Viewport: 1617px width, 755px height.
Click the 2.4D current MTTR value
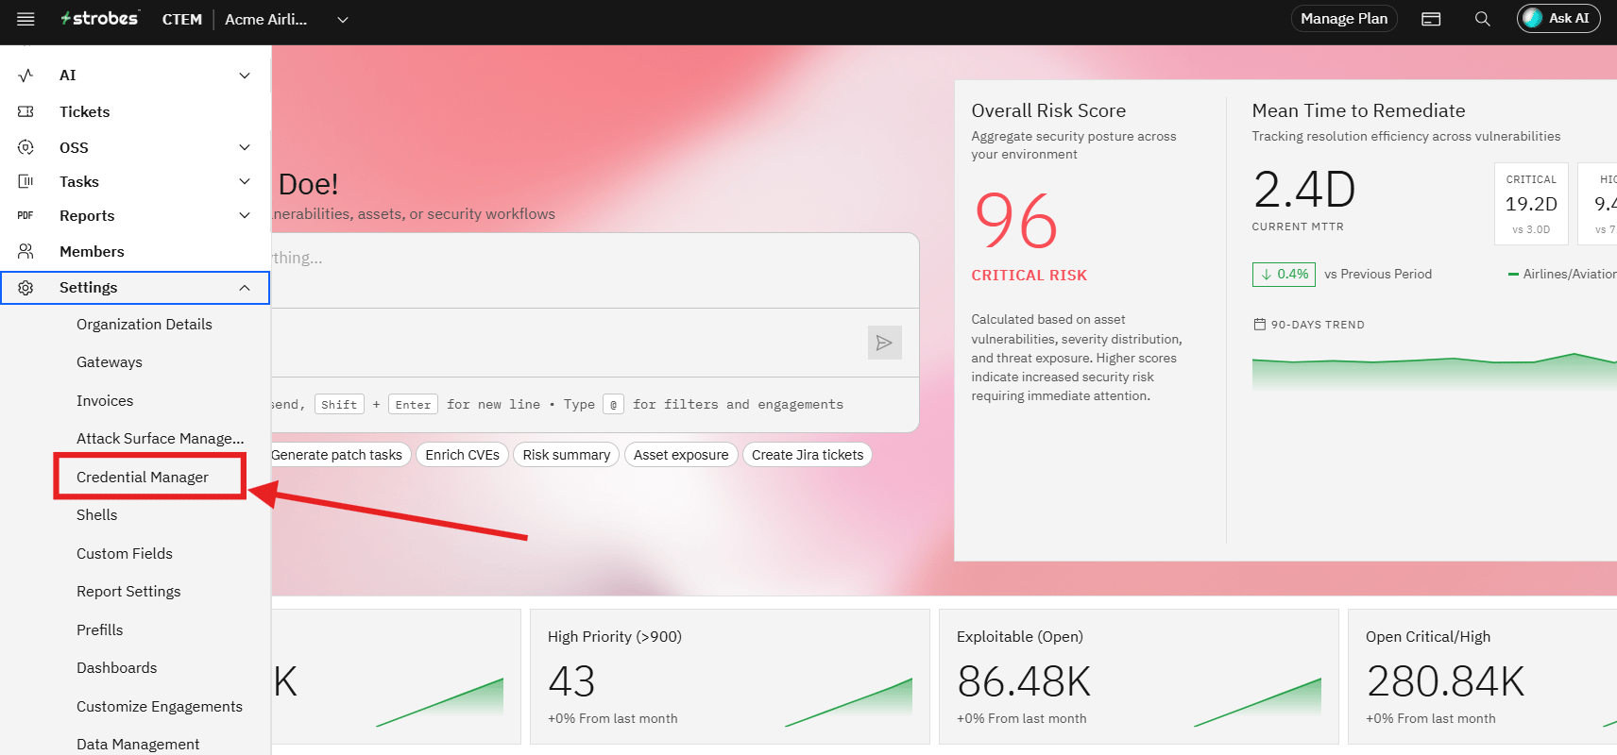pyautogui.click(x=1304, y=190)
